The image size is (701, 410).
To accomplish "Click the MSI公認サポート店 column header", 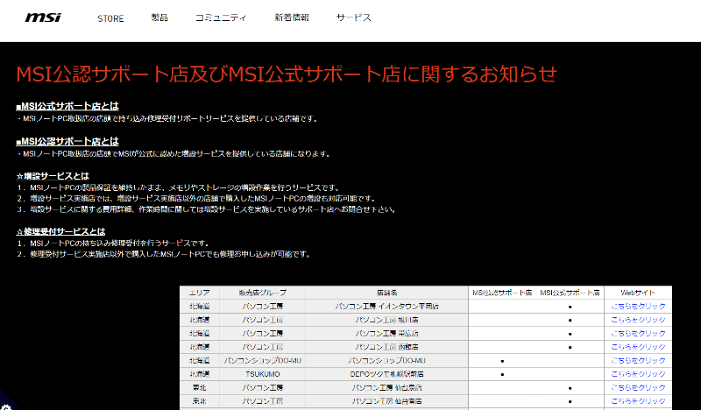I will (502, 293).
